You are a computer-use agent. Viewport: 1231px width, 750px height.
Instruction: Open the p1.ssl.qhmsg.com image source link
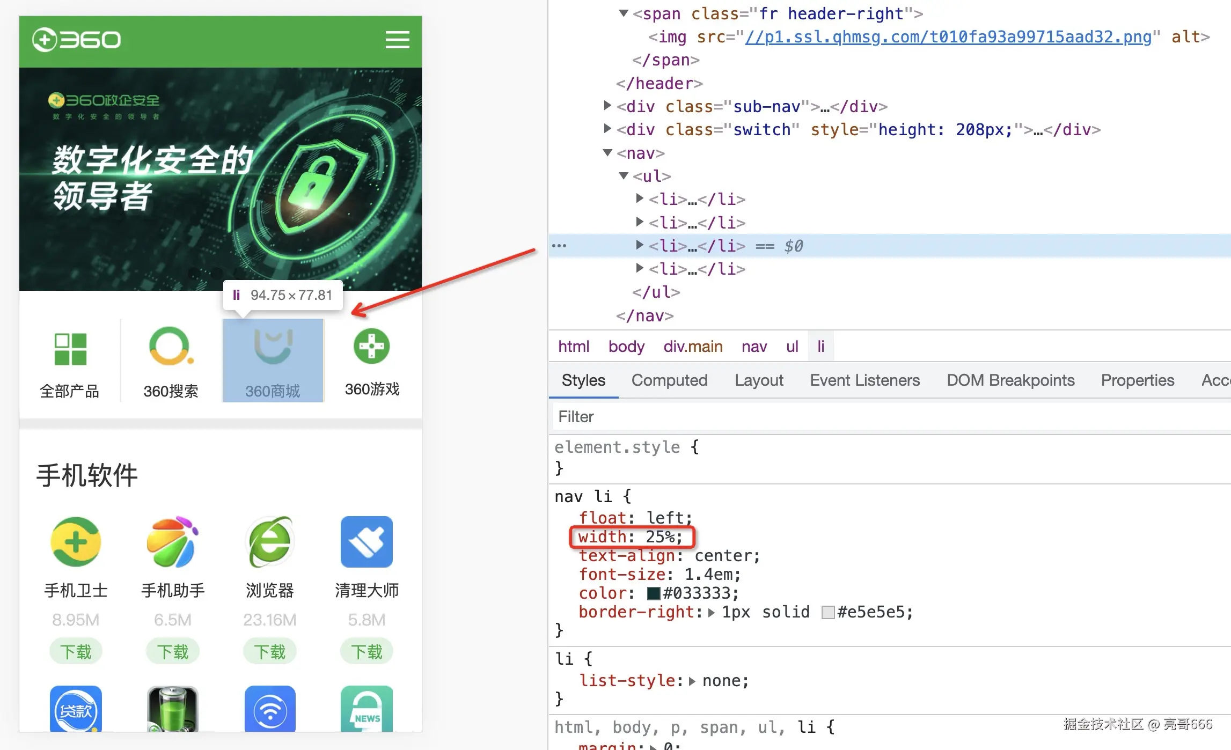pyautogui.click(x=948, y=36)
